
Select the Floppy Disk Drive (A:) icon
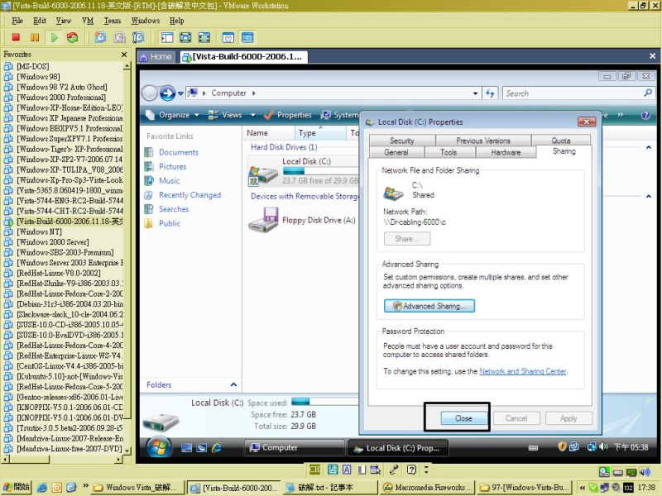point(263,220)
